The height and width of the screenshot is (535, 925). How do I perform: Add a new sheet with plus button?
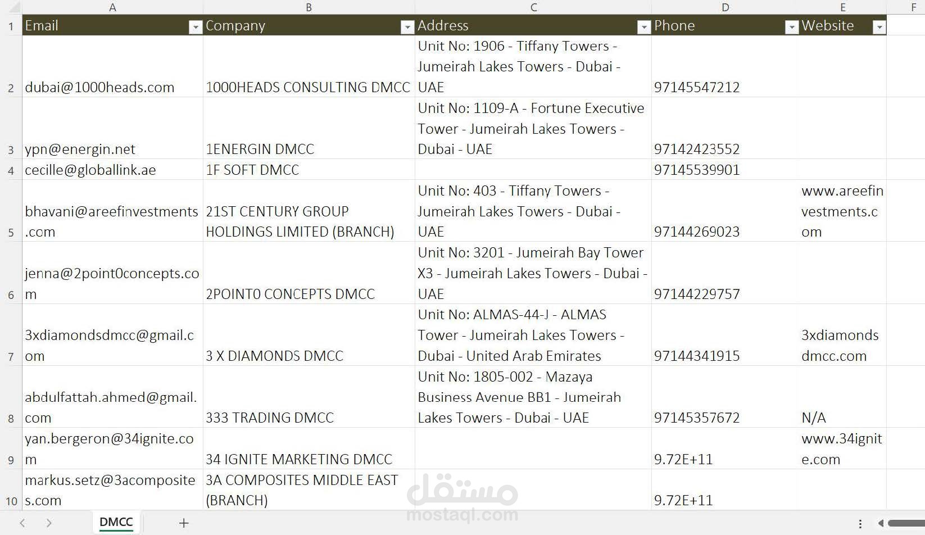[x=184, y=523]
